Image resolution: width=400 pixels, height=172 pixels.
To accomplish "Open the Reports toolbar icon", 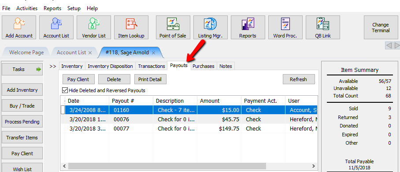I will [x=248, y=27].
